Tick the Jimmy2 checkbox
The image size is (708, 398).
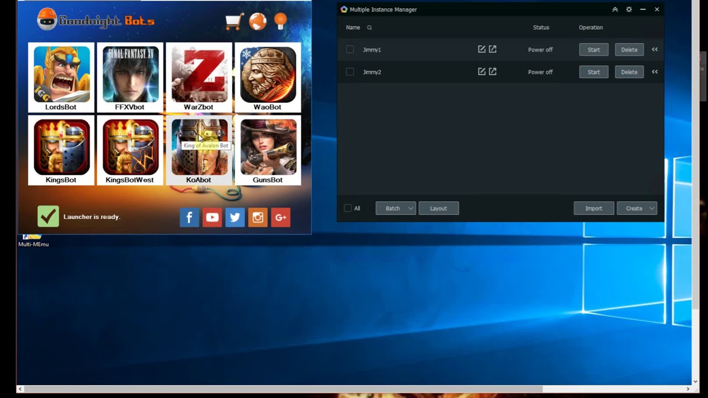(x=350, y=72)
